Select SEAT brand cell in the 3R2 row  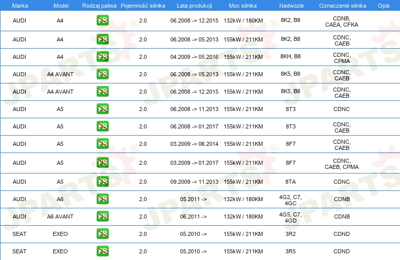coord(19,234)
